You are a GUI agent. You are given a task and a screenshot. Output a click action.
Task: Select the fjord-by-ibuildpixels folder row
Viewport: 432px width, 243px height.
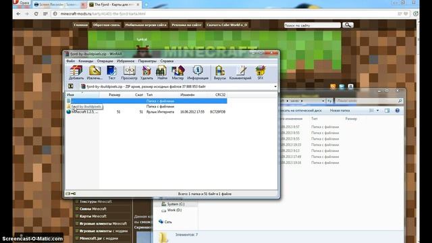(146, 107)
